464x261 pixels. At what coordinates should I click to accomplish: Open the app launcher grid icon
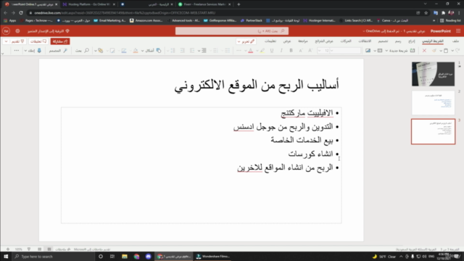[458, 30]
